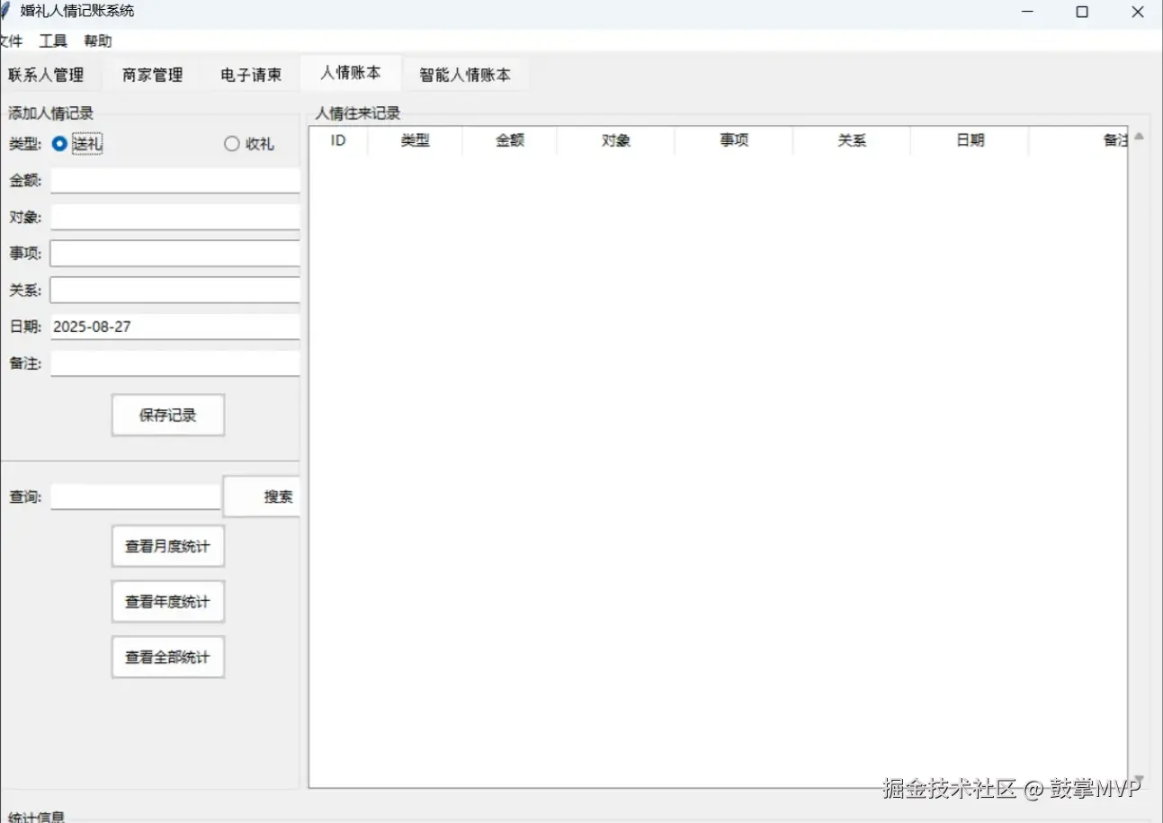Open the 商家管理 tab

click(x=151, y=74)
